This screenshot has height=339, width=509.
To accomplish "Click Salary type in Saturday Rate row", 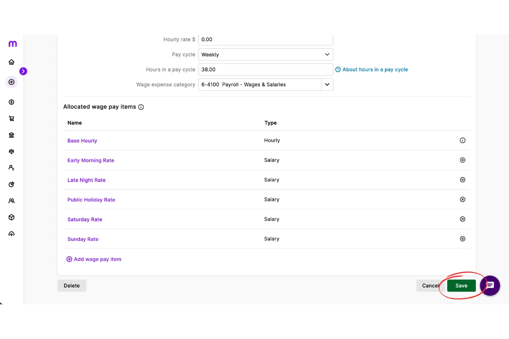I will pos(271,219).
